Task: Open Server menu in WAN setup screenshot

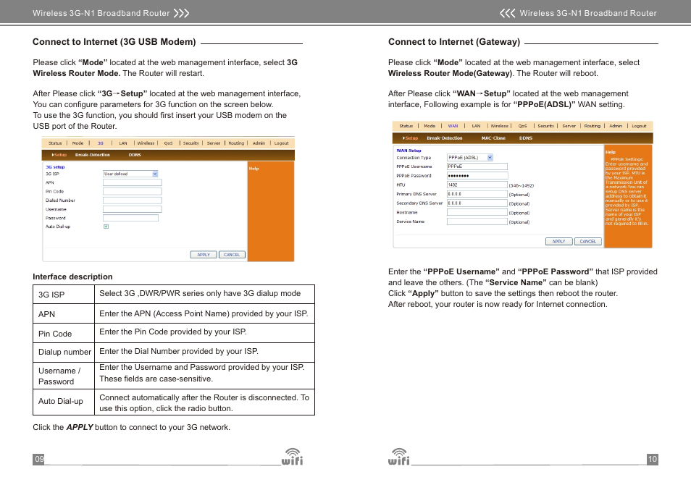Action: click(x=569, y=126)
